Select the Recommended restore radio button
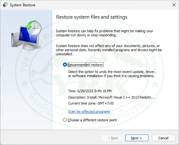 coord(65,65)
